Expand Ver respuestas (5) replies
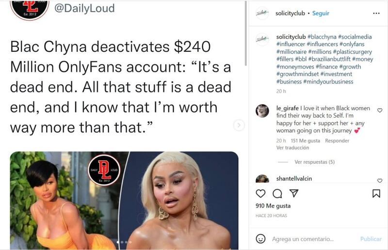388x250 pixels. pos(314,162)
